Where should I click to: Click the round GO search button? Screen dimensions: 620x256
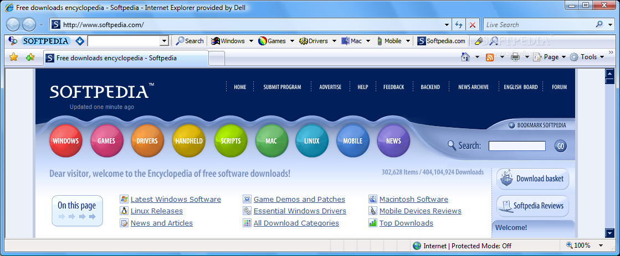point(560,146)
